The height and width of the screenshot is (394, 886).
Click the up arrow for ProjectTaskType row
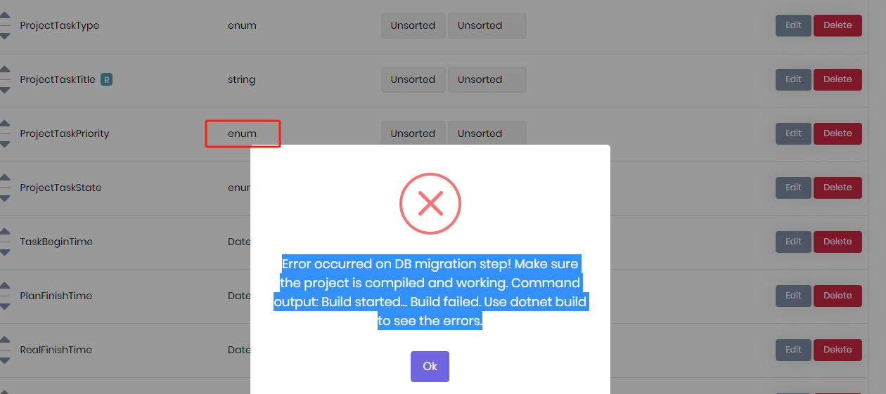(4, 15)
